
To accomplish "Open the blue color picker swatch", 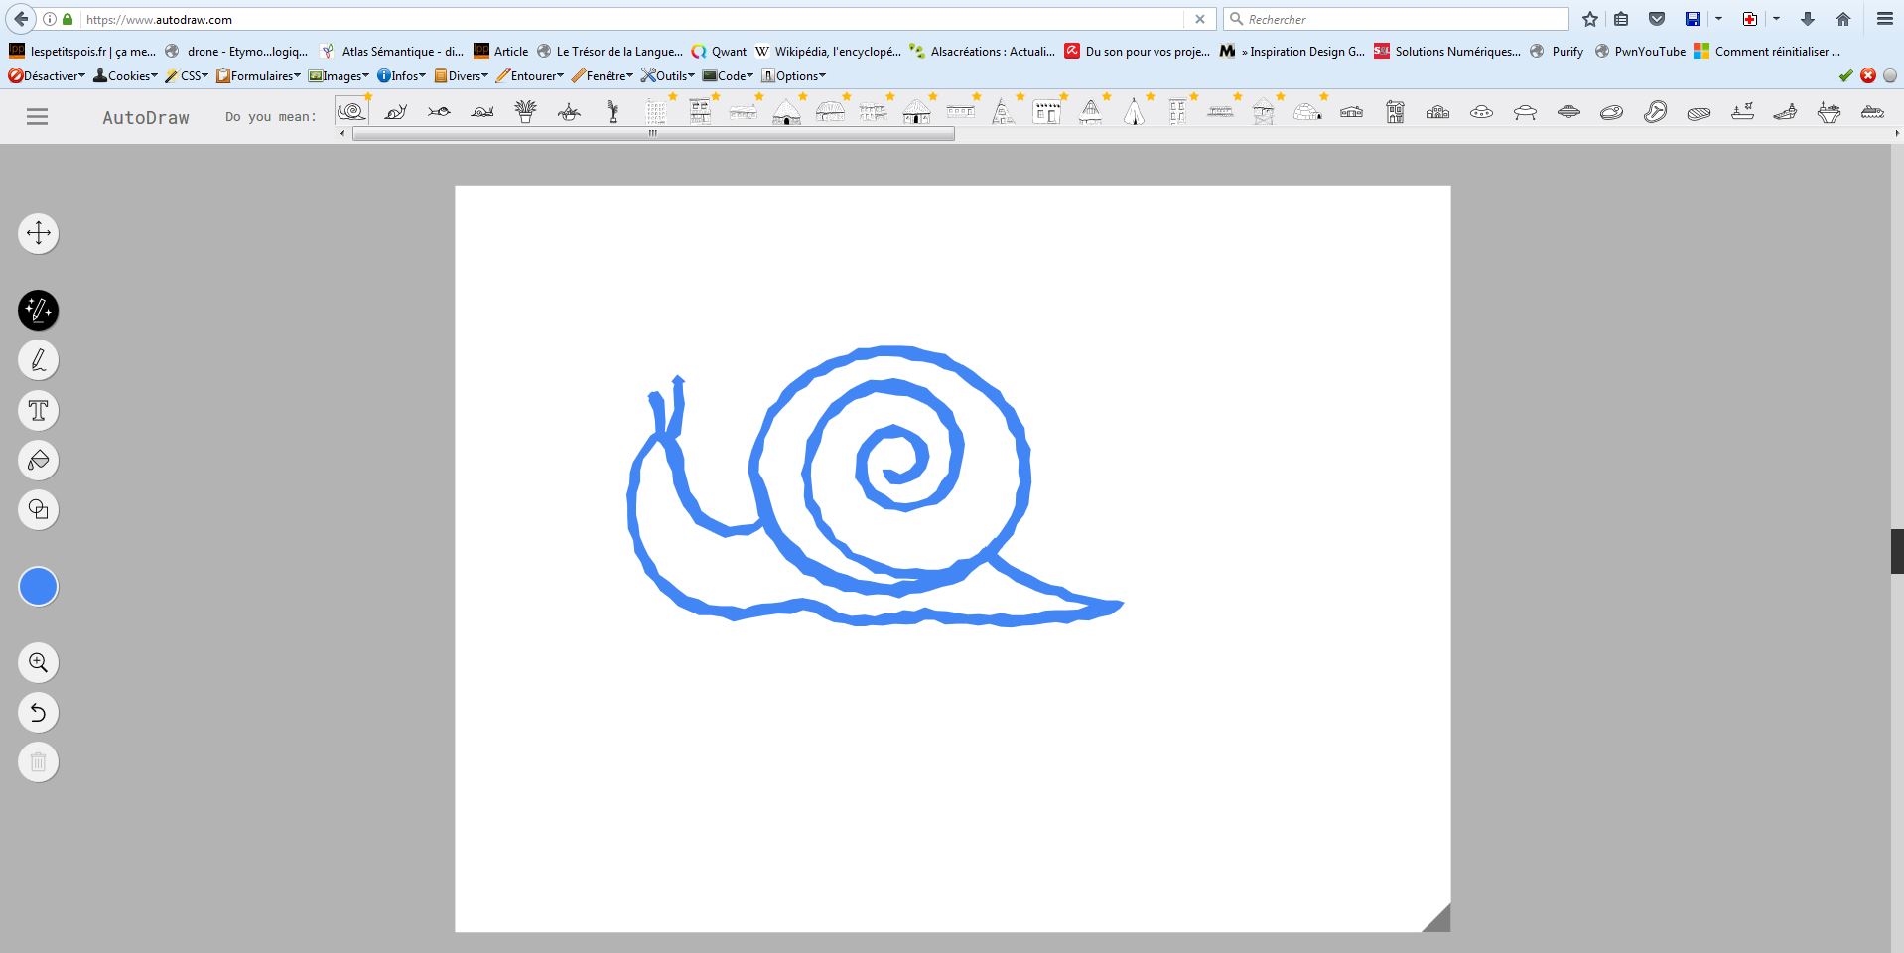I will [x=39, y=587].
